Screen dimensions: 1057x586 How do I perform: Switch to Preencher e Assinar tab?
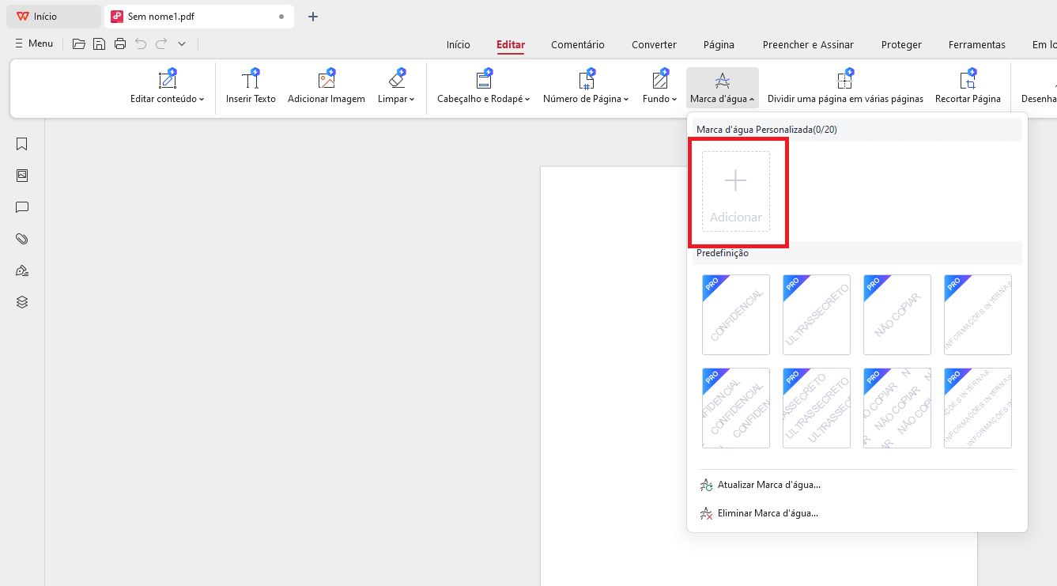point(808,45)
